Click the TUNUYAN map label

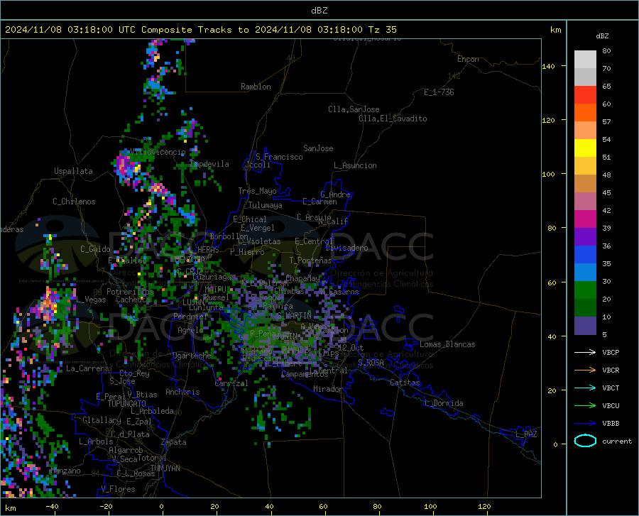165,468
